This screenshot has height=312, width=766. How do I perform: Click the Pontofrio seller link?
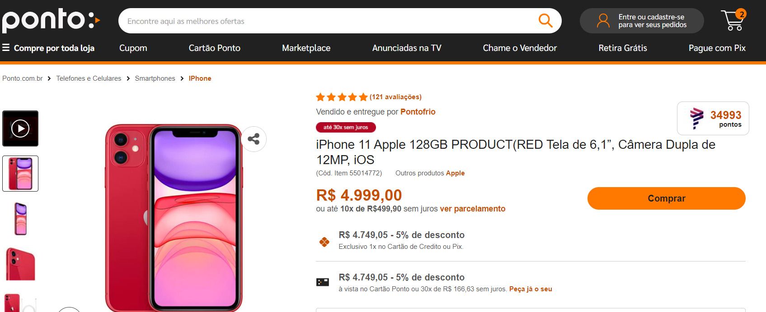[418, 112]
